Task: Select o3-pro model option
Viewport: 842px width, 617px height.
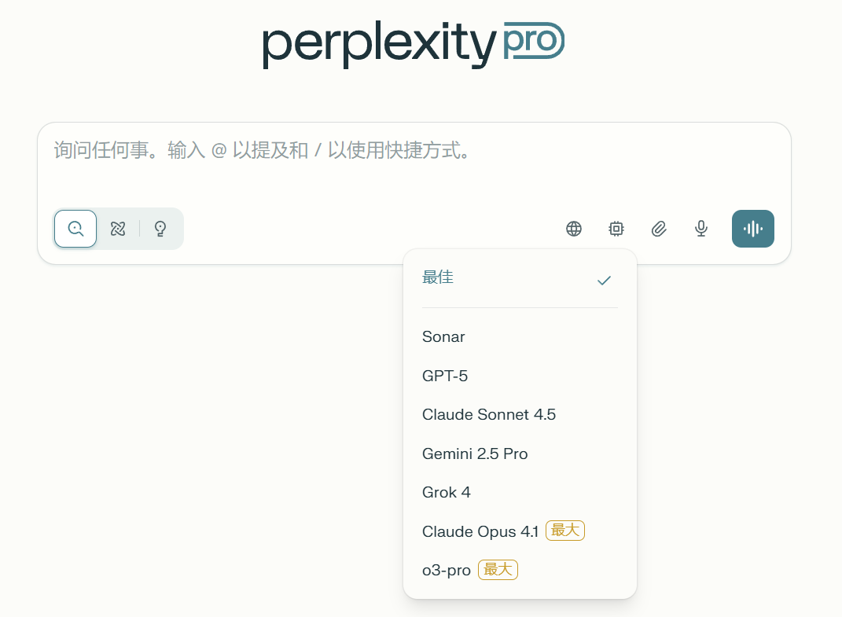Action: click(x=447, y=570)
